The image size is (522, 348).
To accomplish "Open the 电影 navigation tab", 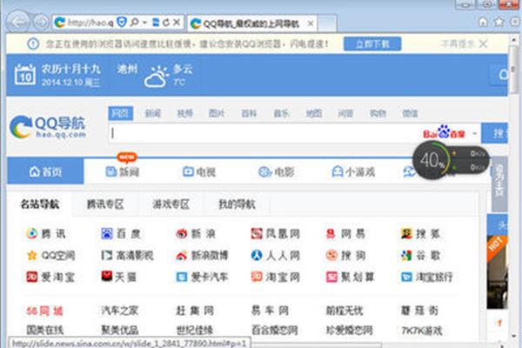I will [277, 172].
